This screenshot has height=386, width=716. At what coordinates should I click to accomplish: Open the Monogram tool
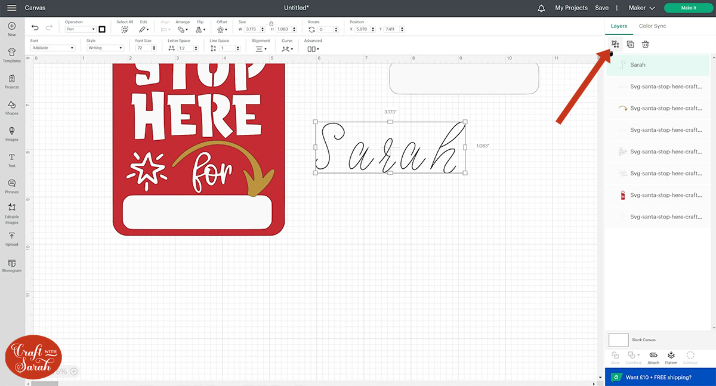12,265
